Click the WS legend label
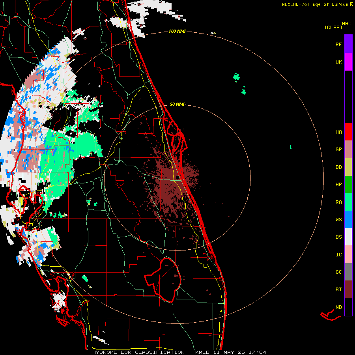Screen dimensions: 355x355 [x=338, y=220]
